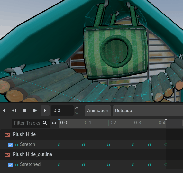Select the Stretch keyframe at 0.1
The height and width of the screenshot is (173, 183).
(84, 145)
